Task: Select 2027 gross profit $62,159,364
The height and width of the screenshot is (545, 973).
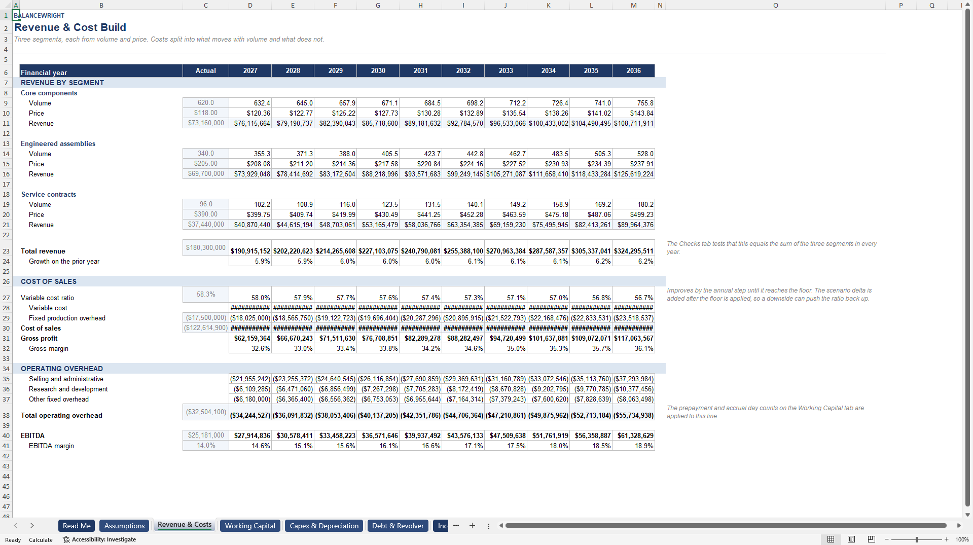Action: pos(250,338)
